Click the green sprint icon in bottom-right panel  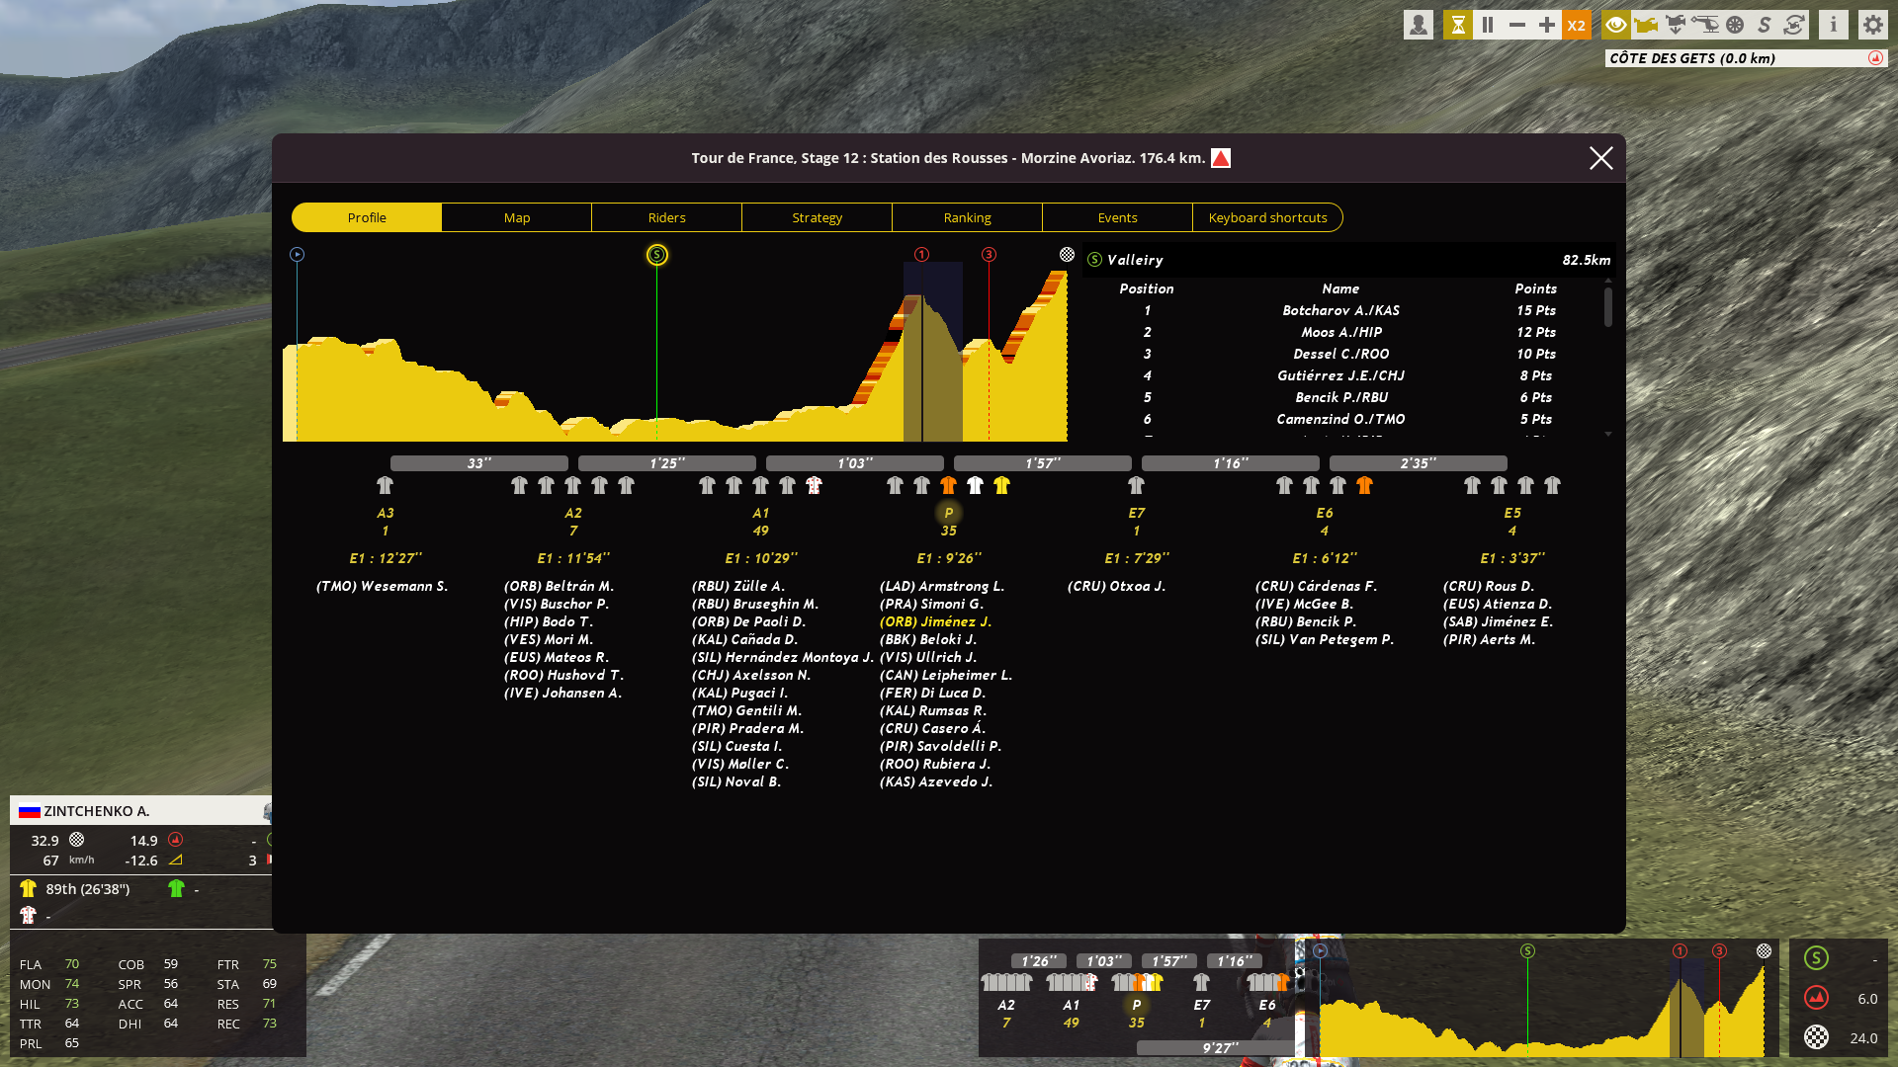[x=1817, y=958]
